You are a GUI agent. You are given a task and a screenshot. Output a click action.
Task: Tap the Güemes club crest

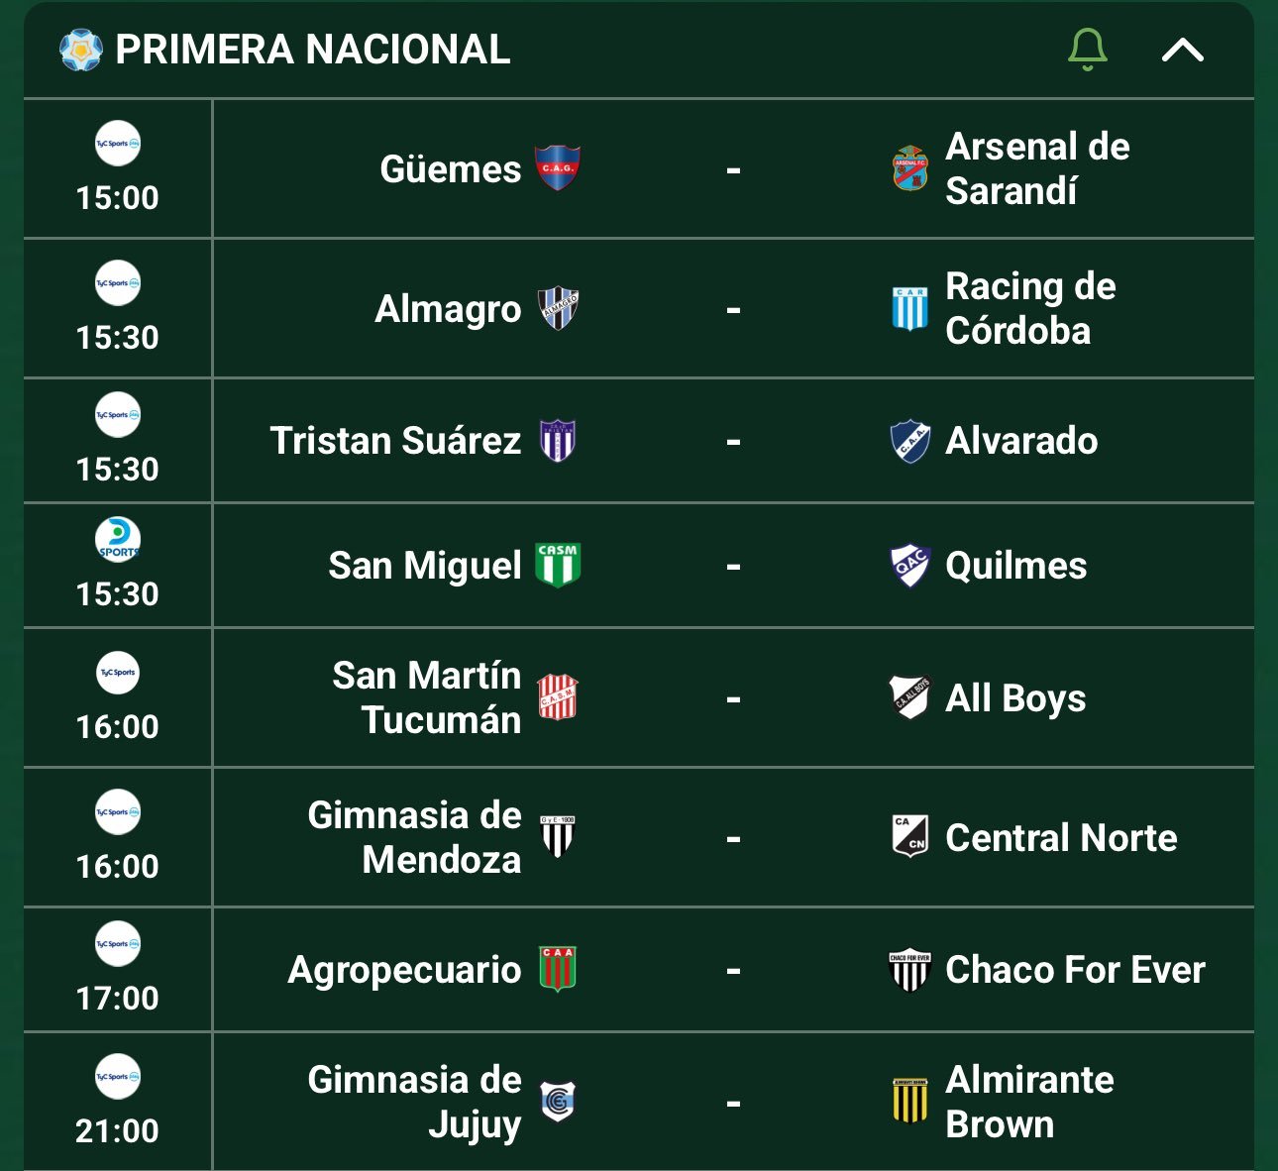click(x=558, y=168)
